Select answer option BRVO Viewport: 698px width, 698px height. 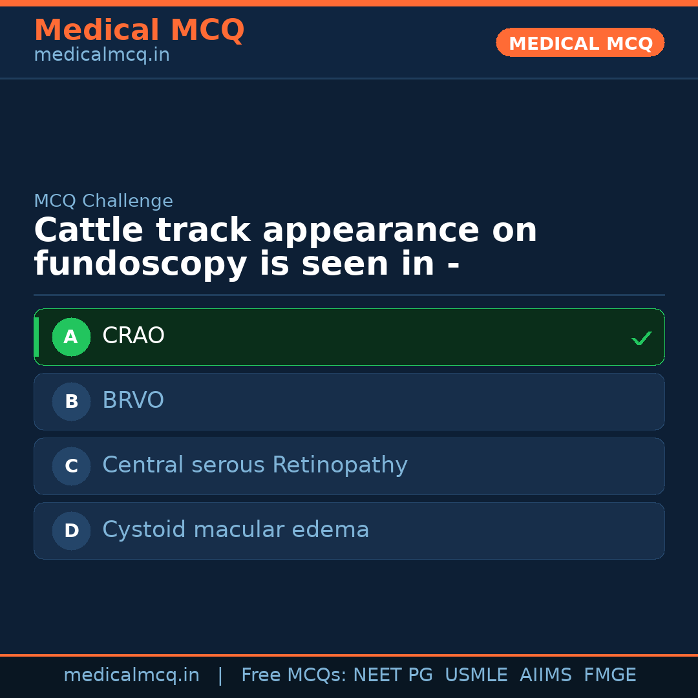(x=349, y=401)
